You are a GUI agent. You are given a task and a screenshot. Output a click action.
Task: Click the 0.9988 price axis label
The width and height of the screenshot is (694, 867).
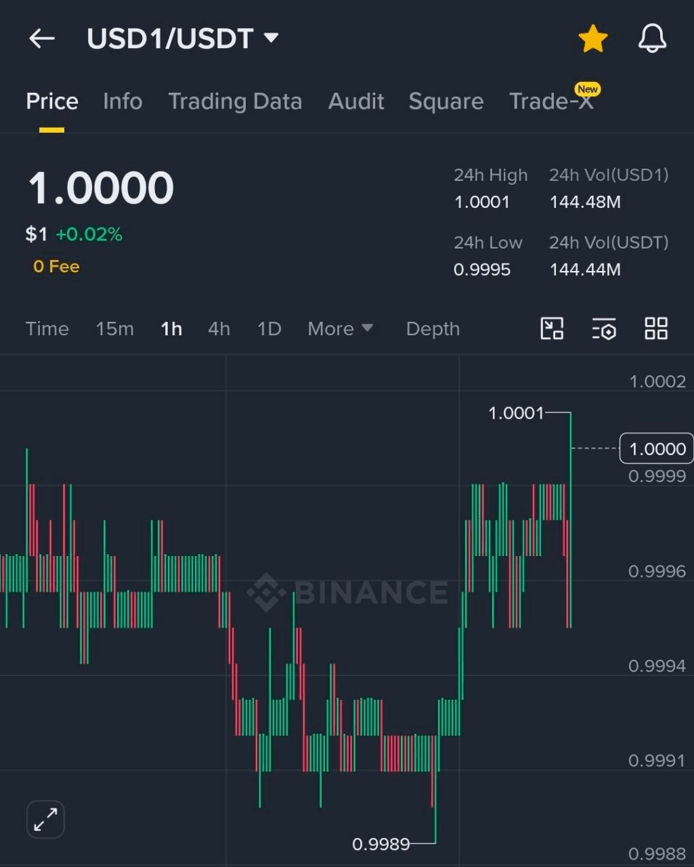click(657, 854)
